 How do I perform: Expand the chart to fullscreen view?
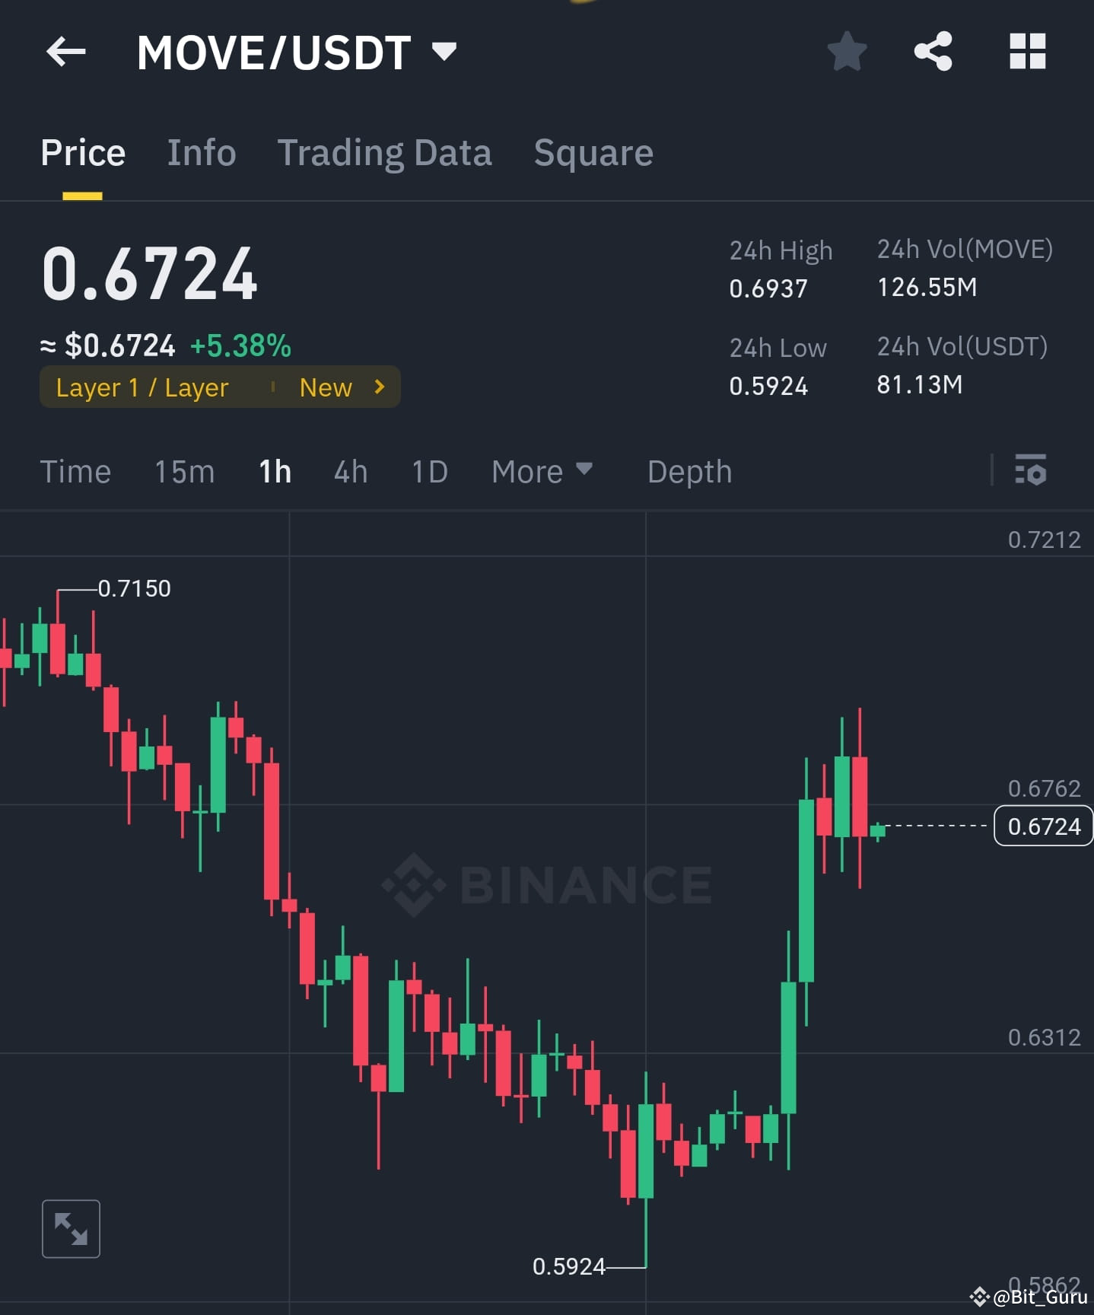coord(71,1227)
